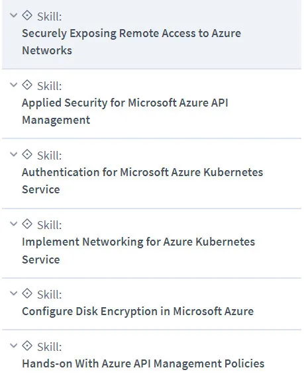Click the skill diamond icon beside Hands-on With API Management Policies
This screenshot has width=304, height=380.
pos(27,346)
